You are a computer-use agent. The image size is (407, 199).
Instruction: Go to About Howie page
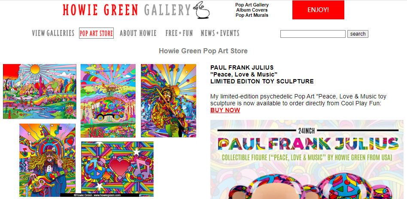coord(138,33)
